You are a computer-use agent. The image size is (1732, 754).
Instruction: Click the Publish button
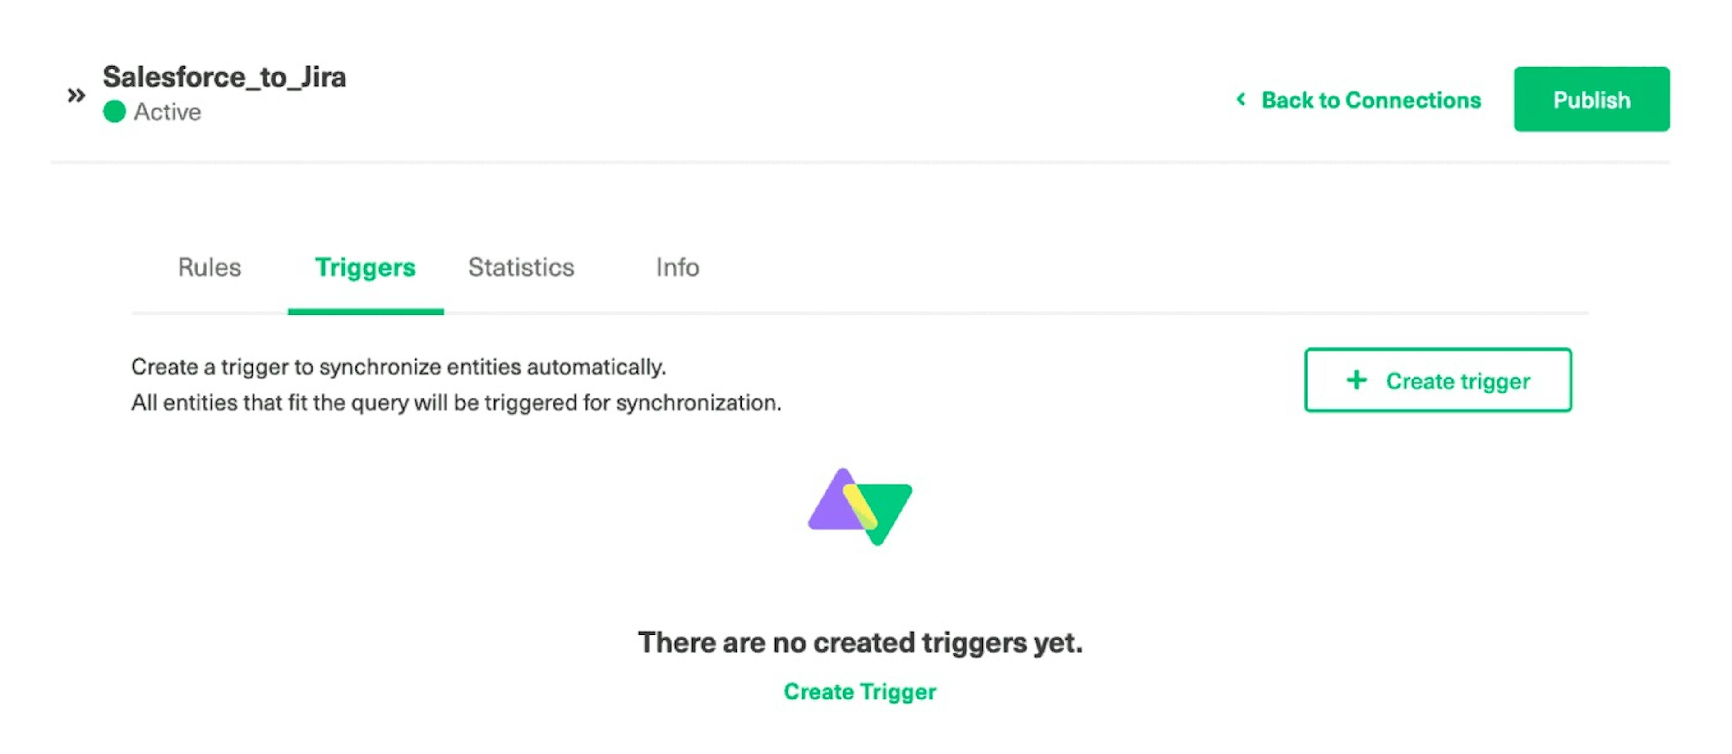click(1591, 98)
